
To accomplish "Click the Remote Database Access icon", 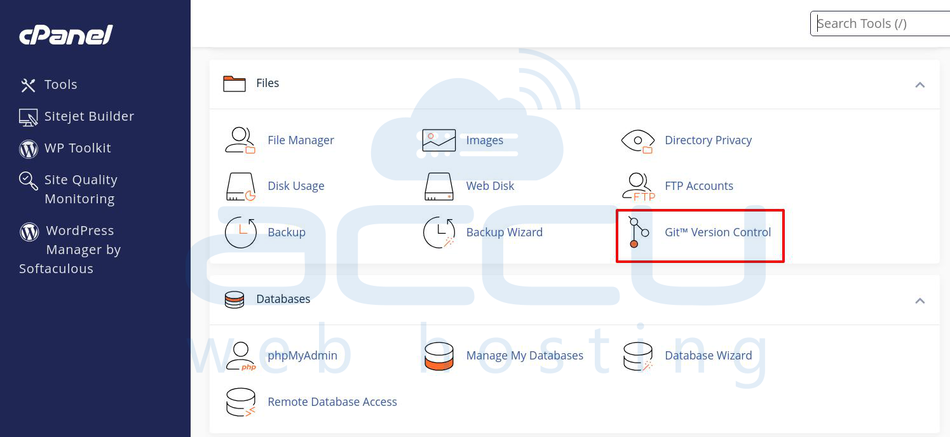I will (241, 403).
